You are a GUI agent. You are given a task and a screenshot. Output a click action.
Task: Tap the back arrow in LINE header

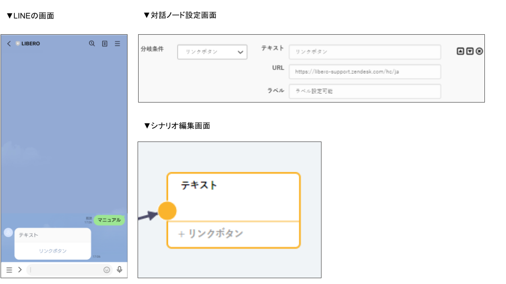(x=8, y=44)
